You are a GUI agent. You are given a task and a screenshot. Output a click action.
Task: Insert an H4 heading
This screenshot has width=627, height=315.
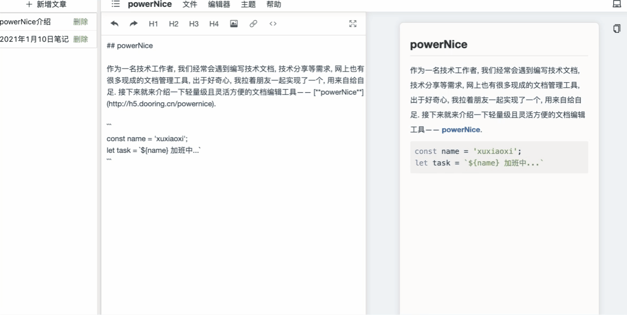click(214, 24)
